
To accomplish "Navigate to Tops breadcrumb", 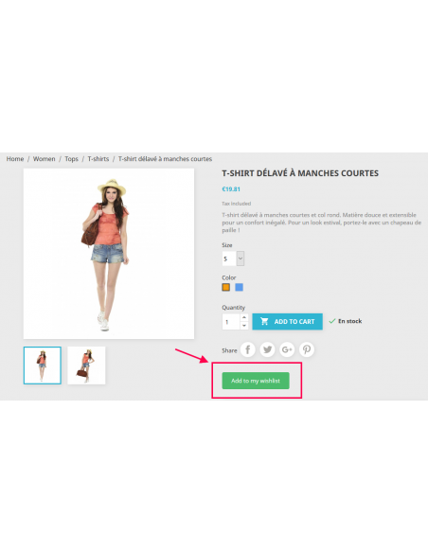I will point(72,159).
